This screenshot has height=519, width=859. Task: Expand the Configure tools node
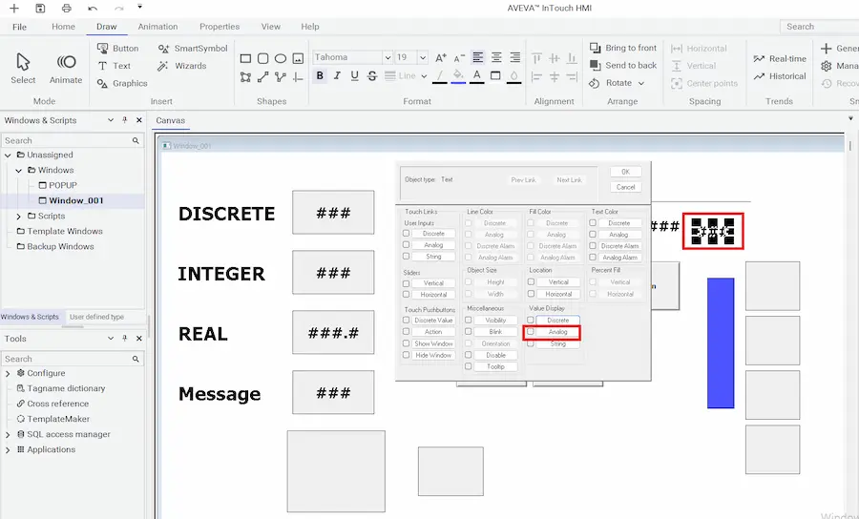(8, 373)
